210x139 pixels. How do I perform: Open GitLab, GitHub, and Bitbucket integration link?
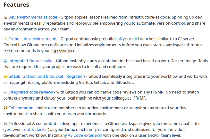pos(47,76)
